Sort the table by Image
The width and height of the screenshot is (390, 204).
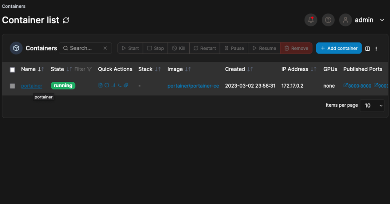179,69
